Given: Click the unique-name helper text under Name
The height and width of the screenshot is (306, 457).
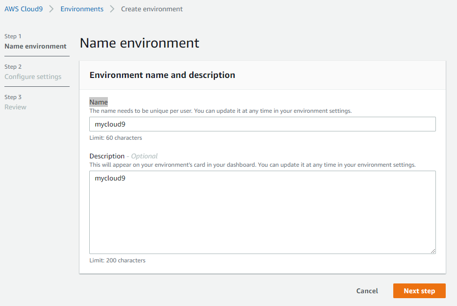Looking at the screenshot, I should pos(220,111).
